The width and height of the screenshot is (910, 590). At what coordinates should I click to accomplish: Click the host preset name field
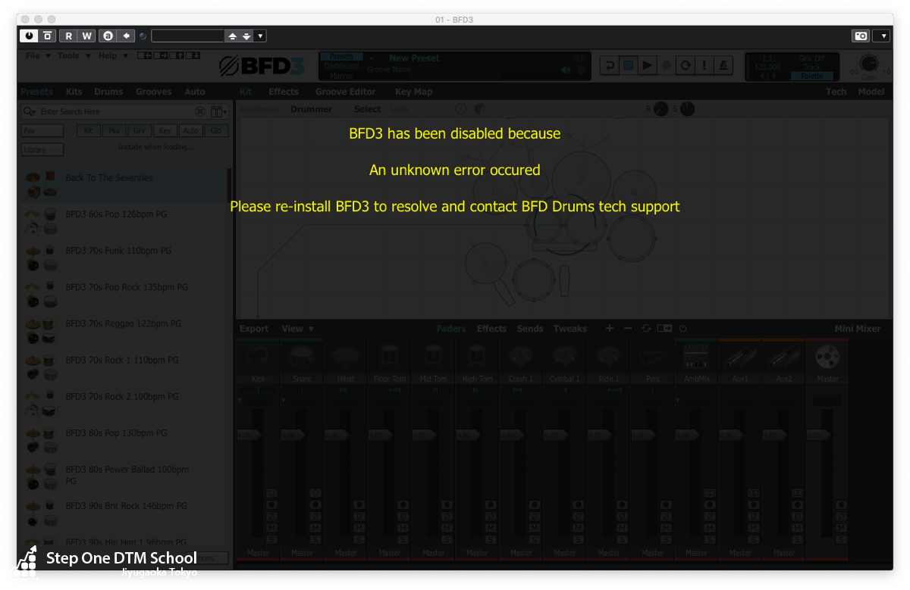(187, 36)
